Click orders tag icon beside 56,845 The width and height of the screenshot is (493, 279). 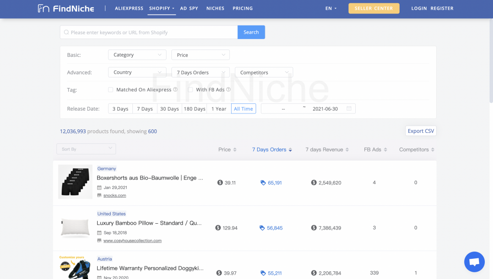coord(262,228)
